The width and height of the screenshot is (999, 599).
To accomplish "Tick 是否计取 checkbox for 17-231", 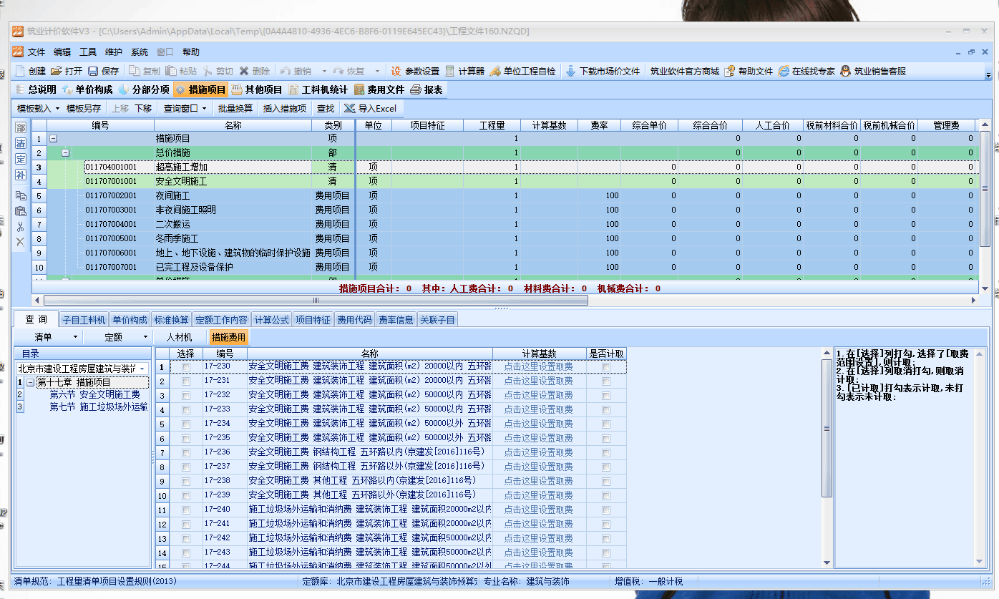I will [x=606, y=381].
